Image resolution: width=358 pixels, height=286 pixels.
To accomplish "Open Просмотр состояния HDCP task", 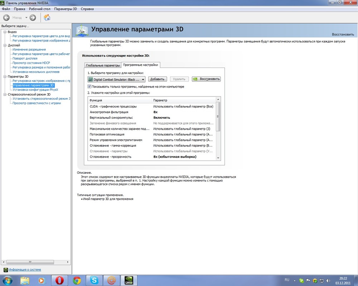I will pyautogui.click(x=31, y=63).
